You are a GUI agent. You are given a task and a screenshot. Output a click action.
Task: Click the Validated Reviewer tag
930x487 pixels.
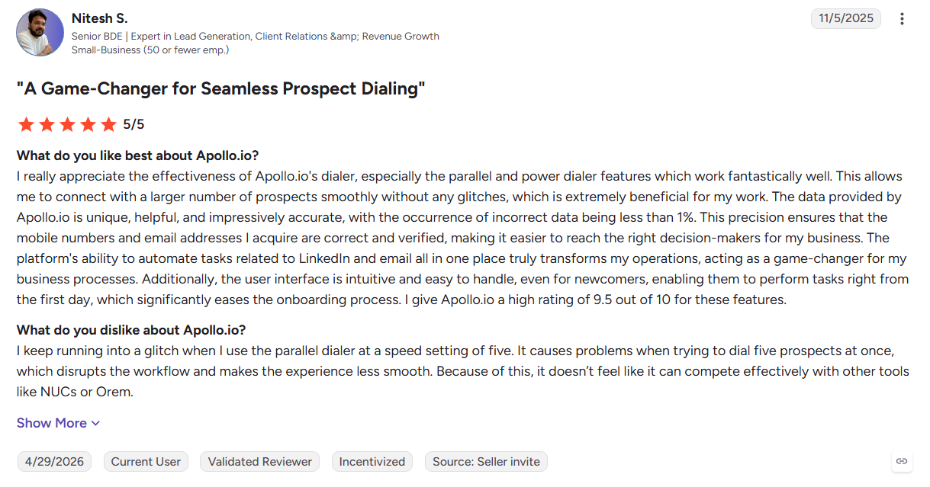click(x=260, y=462)
